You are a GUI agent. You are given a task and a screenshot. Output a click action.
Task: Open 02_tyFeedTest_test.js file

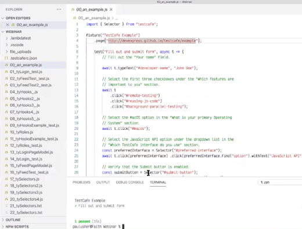pos(30,78)
